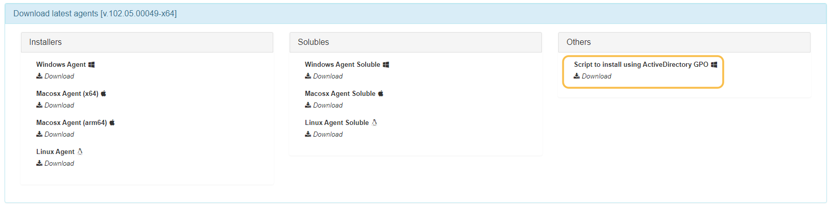
Task: Click the Apple logo beside Macosx Agent (x64)
Action: click(103, 93)
